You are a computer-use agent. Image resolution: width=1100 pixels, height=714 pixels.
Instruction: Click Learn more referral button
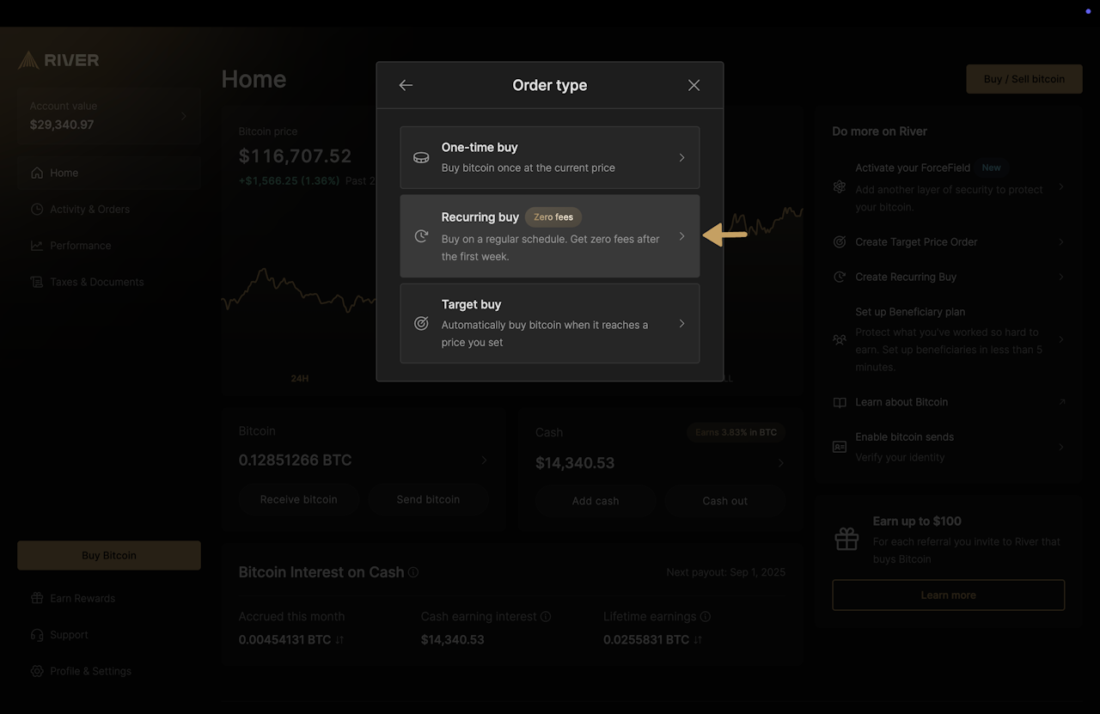pos(948,595)
